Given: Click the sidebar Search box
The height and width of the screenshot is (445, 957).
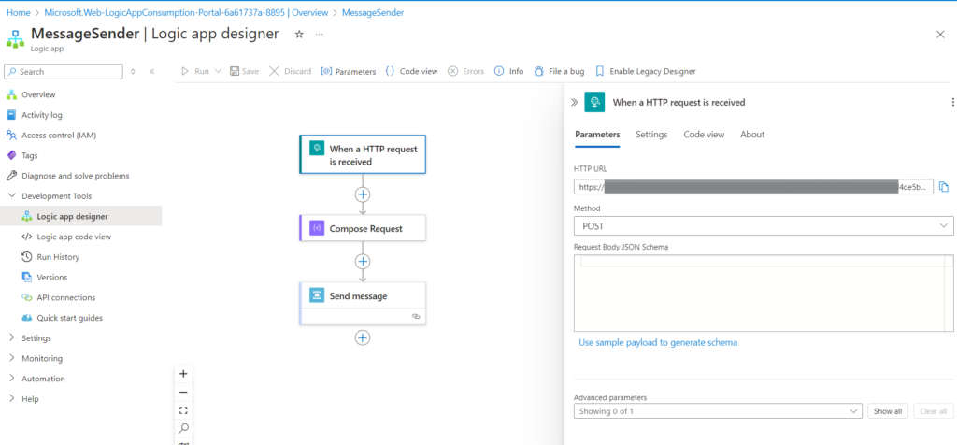Looking at the screenshot, I should pos(64,71).
